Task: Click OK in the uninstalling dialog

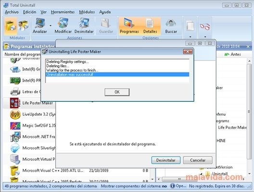Action: tap(117, 92)
